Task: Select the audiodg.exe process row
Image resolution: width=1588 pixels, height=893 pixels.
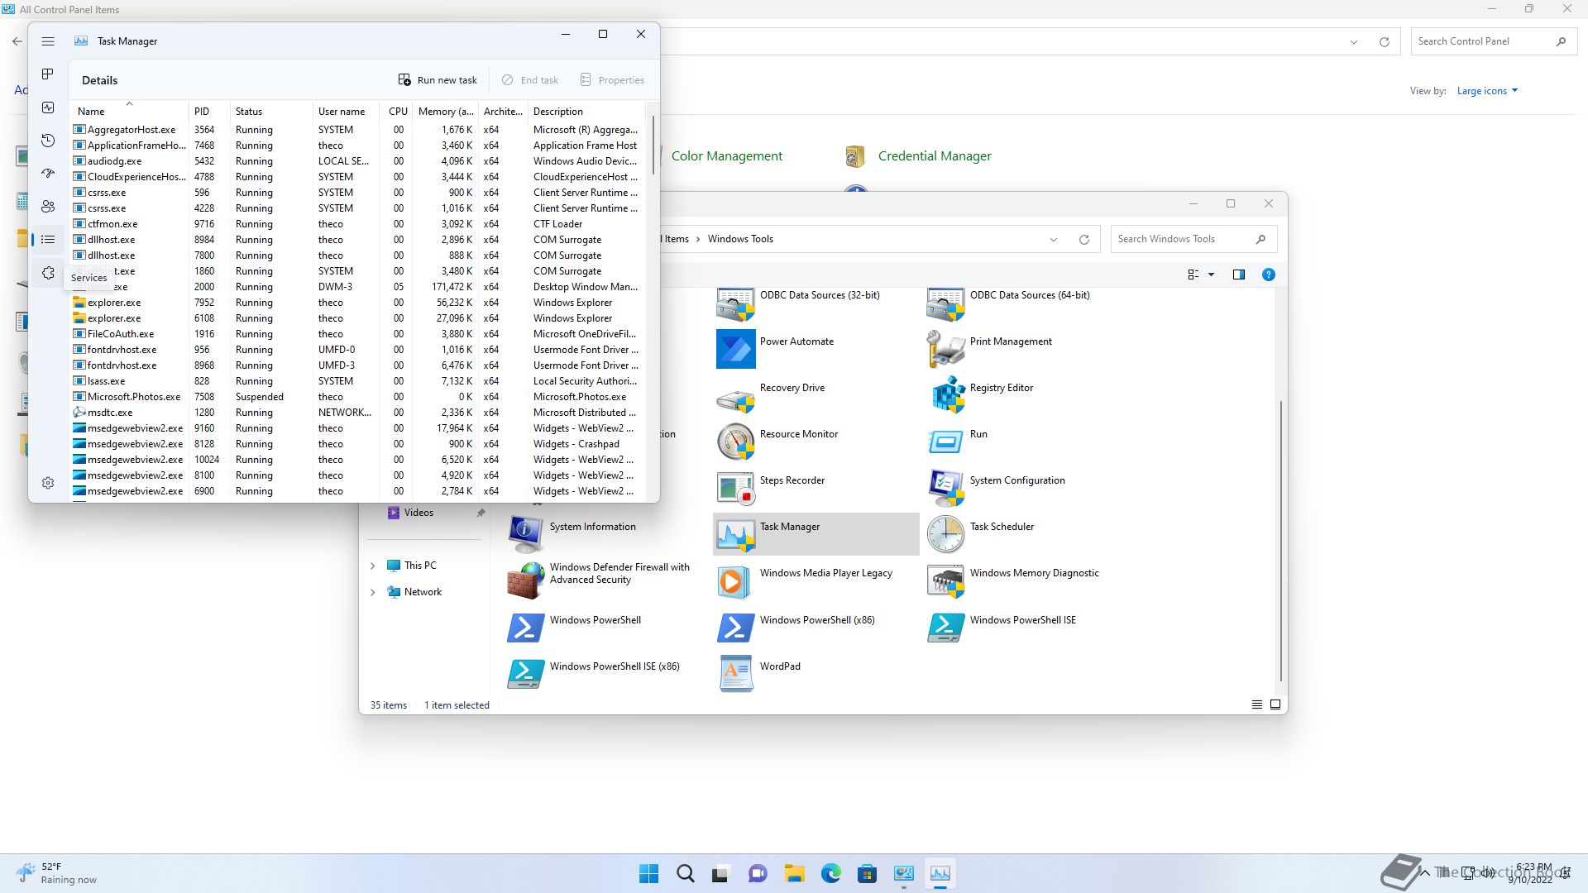Action: (x=357, y=161)
